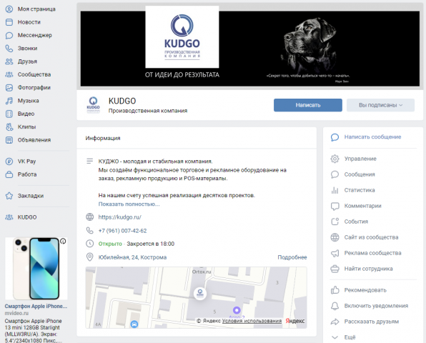
Task: Click the Статистика bar chart icon
Action: click(x=335, y=190)
